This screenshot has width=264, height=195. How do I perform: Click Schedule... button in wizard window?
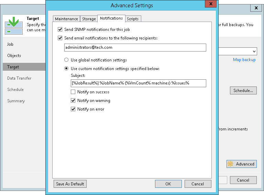click(x=243, y=91)
